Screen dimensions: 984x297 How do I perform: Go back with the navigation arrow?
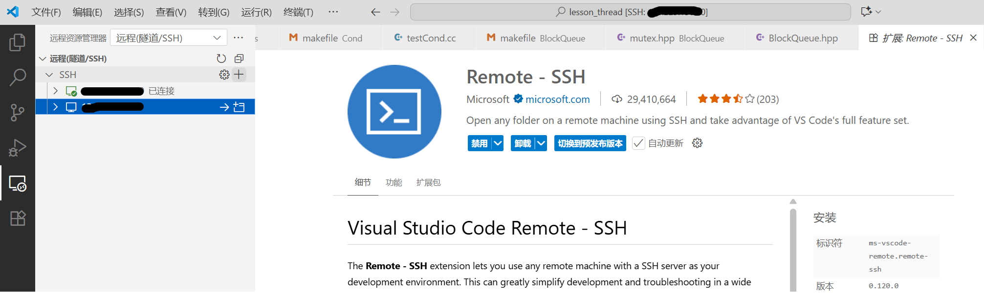tap(375, 12)
